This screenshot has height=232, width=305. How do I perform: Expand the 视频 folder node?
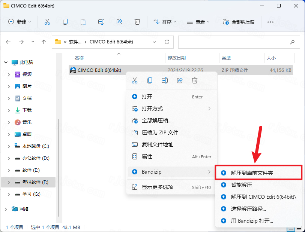(x=9, y=74)
